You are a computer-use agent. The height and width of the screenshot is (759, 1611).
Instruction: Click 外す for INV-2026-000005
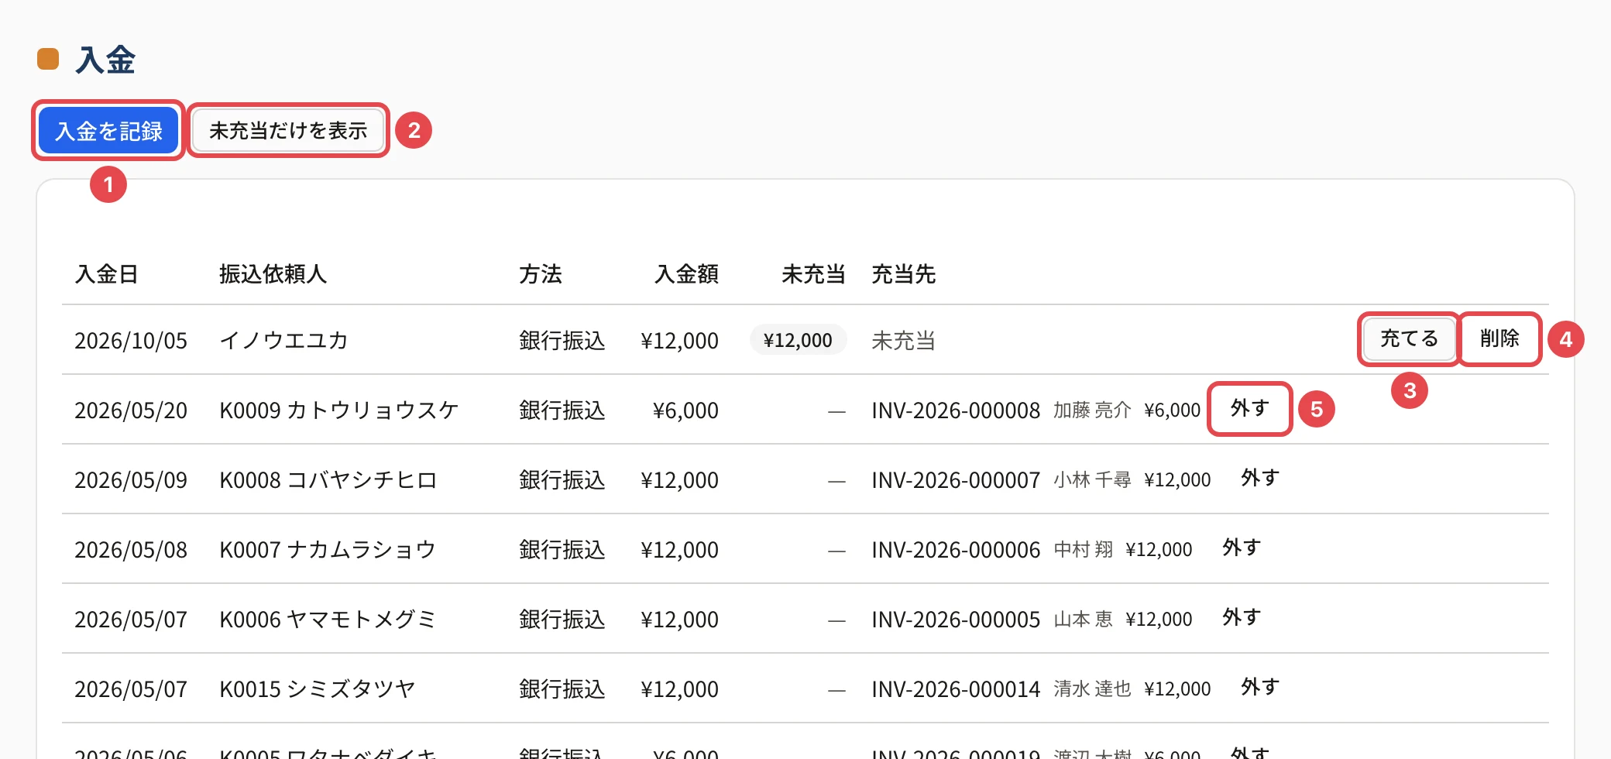coord(1242,617)
